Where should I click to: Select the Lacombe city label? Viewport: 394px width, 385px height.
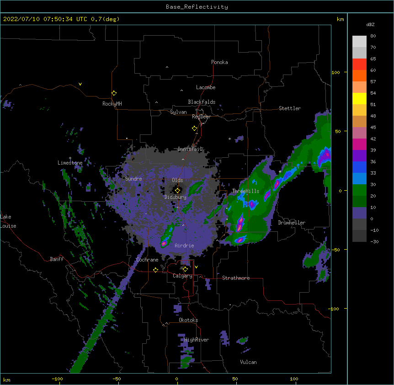coord(206,87)
